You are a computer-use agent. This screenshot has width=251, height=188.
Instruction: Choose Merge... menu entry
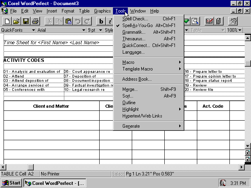coord(149,89)
